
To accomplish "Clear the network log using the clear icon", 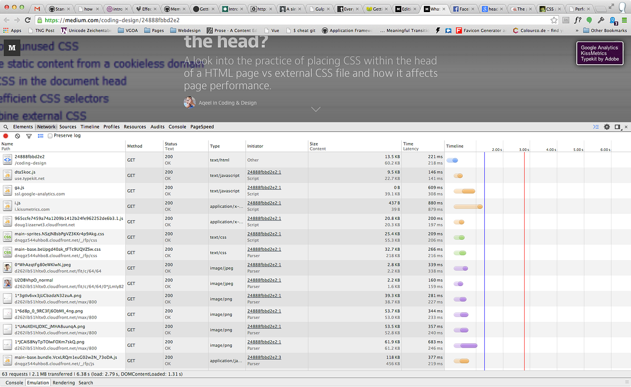I will (x=16, y=135).
